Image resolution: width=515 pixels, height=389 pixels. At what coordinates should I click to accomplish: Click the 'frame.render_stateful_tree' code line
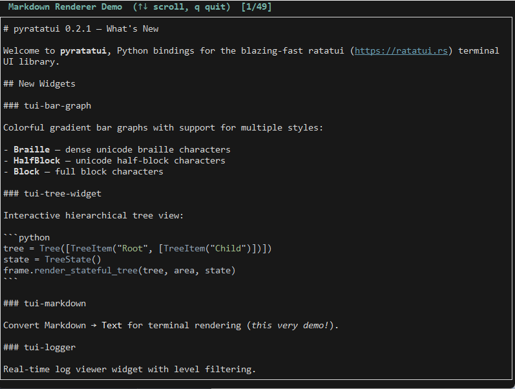point(120,271)
